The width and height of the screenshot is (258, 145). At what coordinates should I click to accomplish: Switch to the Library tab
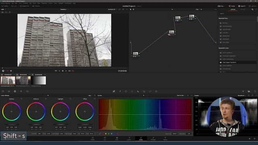point(233,10)
